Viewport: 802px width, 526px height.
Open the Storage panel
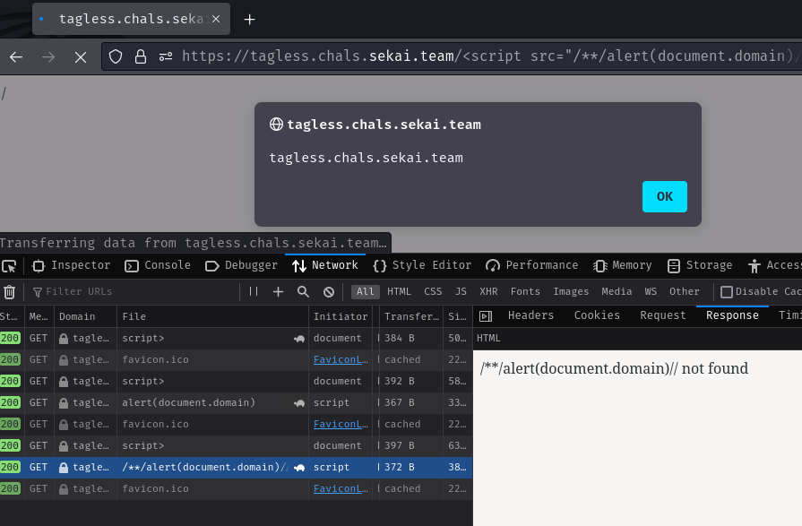tap(700, 265)
